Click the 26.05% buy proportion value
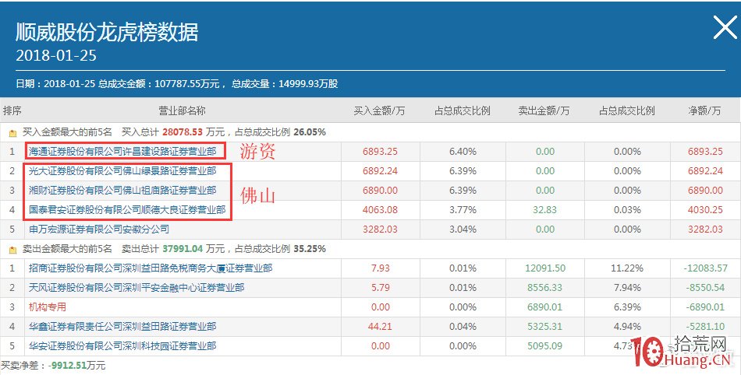The width and height of the screenshot is (741, 375). [310, 132]
